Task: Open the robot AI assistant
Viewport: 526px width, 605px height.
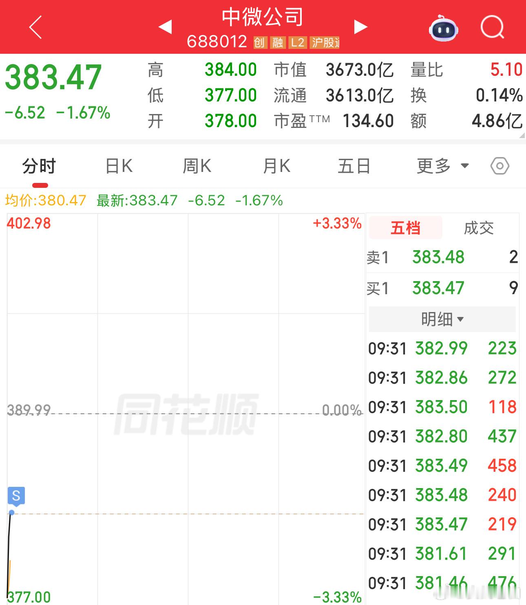Action: coord(444,28)
